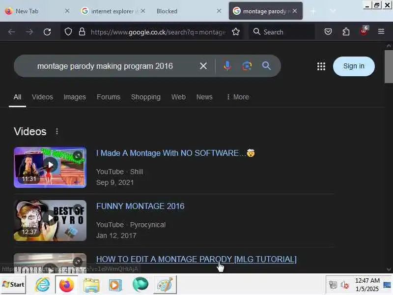The width and height of the screenshot is (393, 295).
Task: Start voice search with the microphone icon
Action: [x=227, y=66]
